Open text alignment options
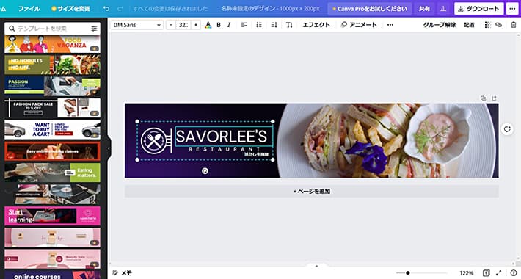 pos(244,25)
